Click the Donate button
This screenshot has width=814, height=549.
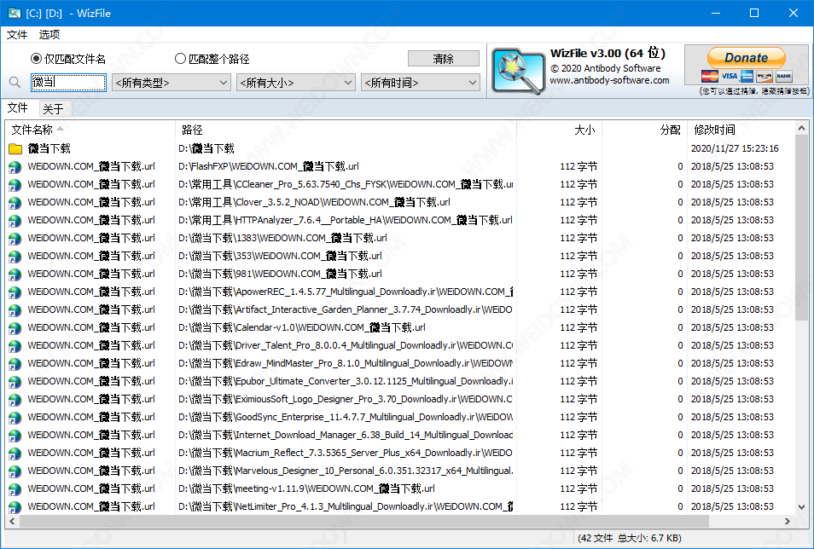(x=746, y=58)
